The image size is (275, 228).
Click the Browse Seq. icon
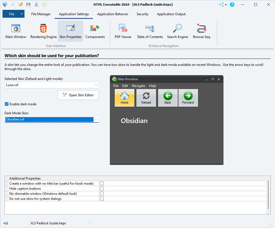tap(202, 30)
